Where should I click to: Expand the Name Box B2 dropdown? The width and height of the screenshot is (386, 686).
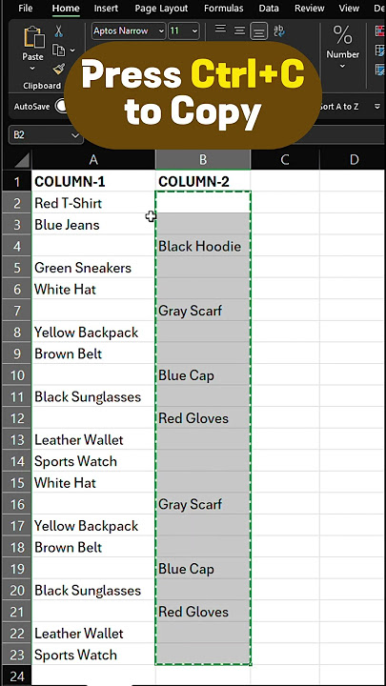[75, 135]
